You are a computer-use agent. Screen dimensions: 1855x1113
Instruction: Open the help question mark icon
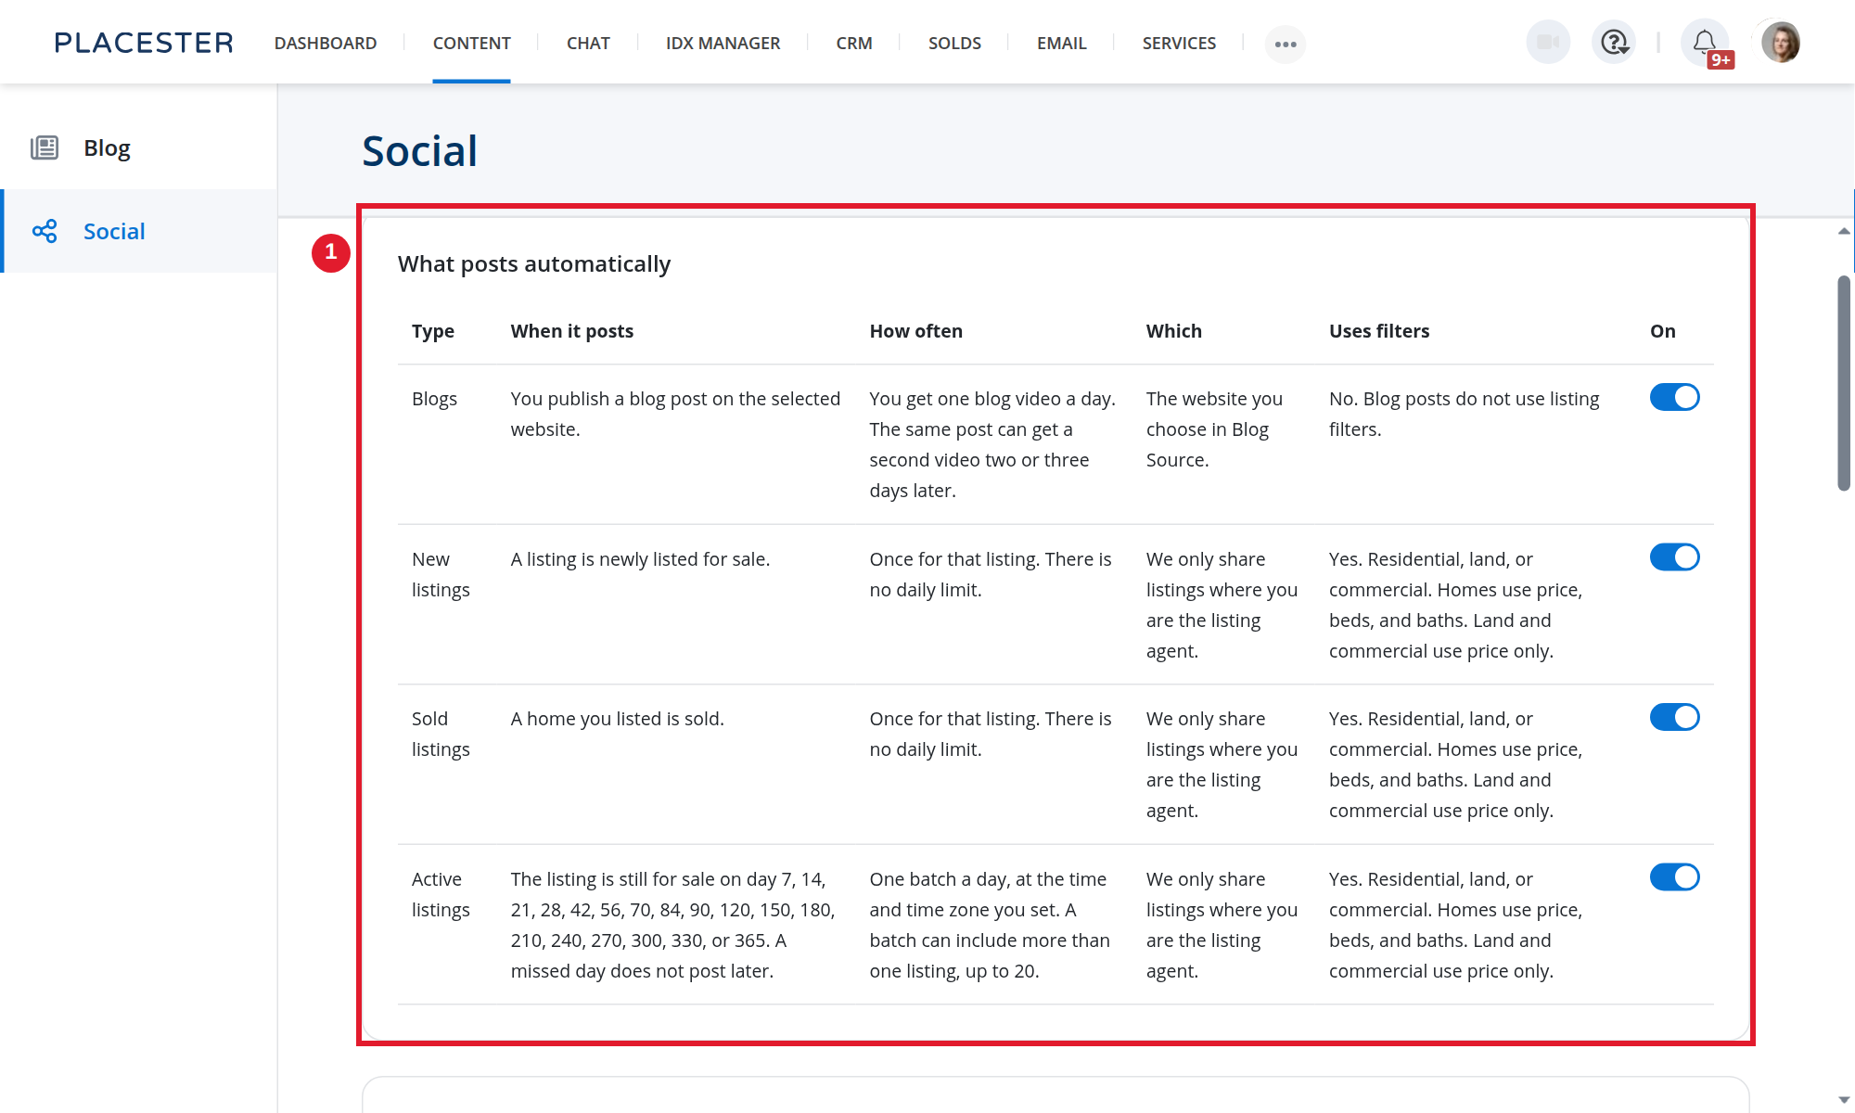1615,43
